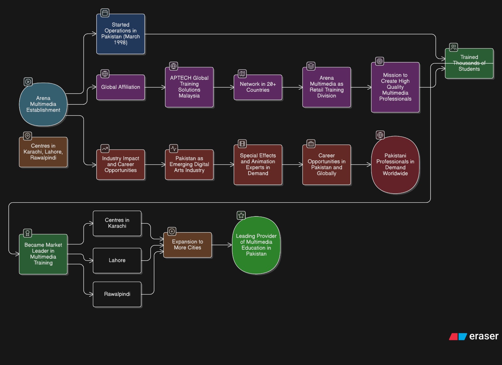Click the black "Centres in Karachi" node text
The width and height of the screenshot is (502, 365).
pos(117,223)
